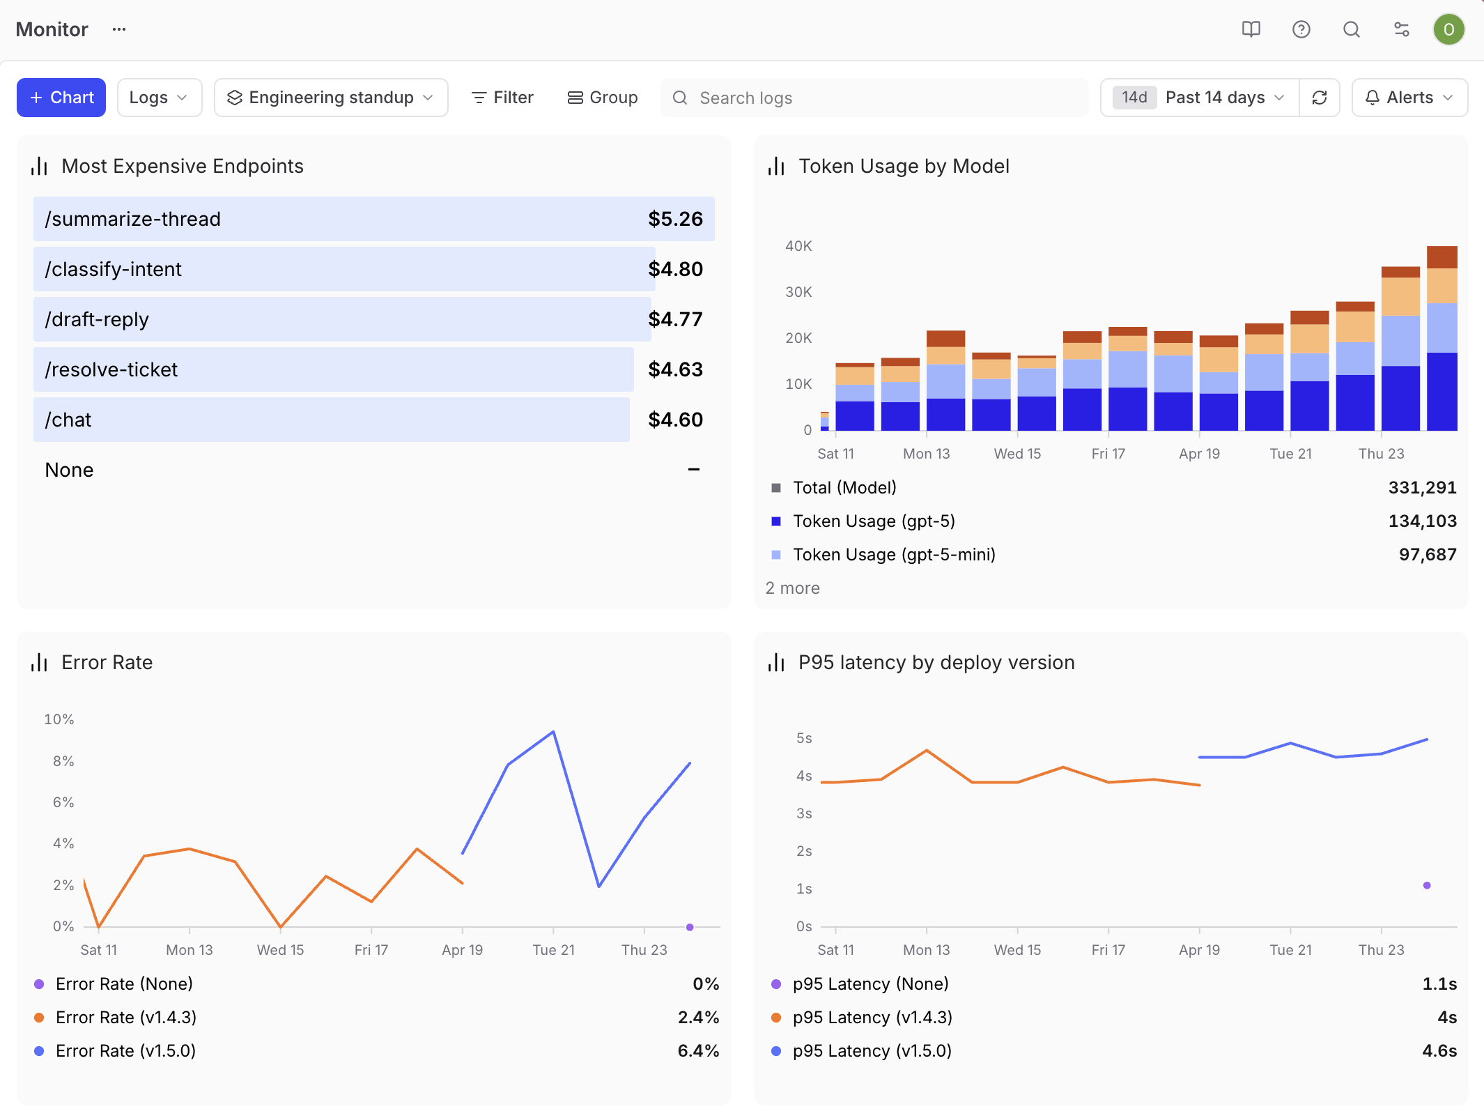Open the documentation book icon
The image size is (1484, 1118).
(1251, 29)
